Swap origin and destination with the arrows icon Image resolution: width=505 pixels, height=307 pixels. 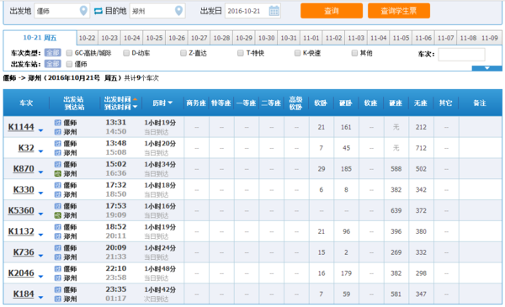(x=98, y=11)
